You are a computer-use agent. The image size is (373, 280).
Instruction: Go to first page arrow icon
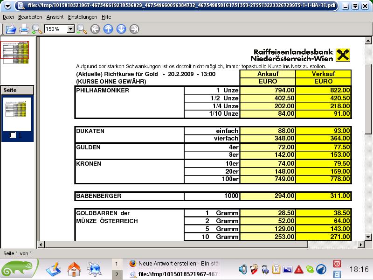(x=95, y=29)
